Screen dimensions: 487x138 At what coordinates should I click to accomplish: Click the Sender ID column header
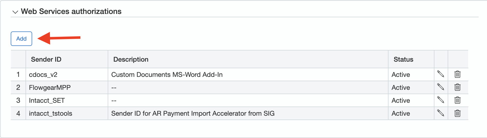click(x=46, y=59)
